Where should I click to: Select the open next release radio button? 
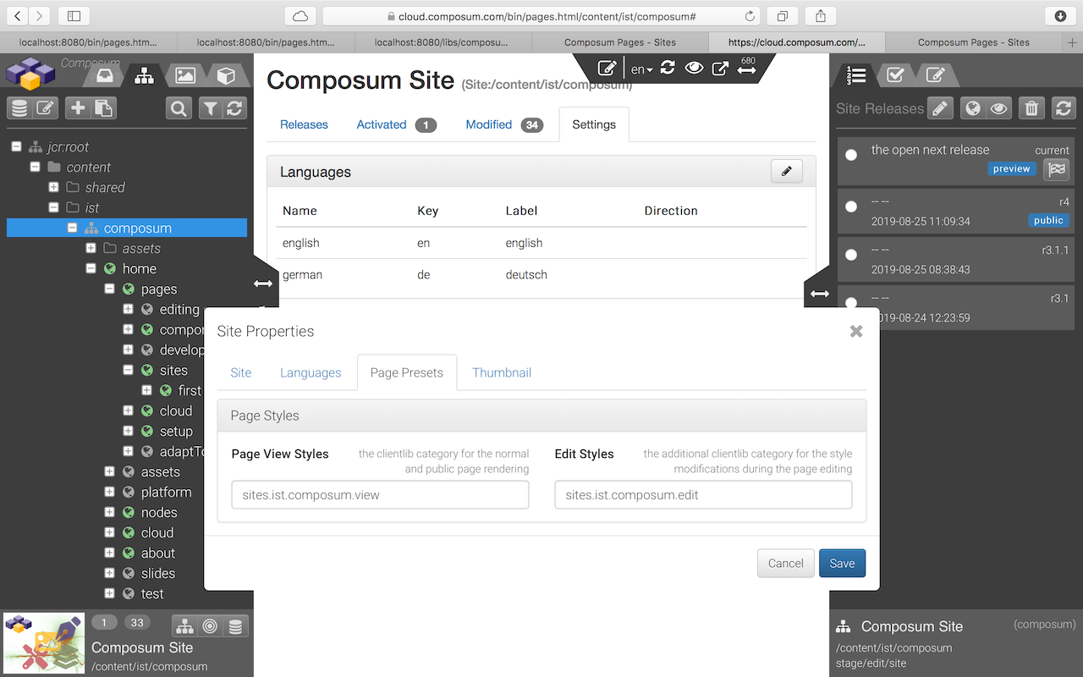tap(851, 155)
